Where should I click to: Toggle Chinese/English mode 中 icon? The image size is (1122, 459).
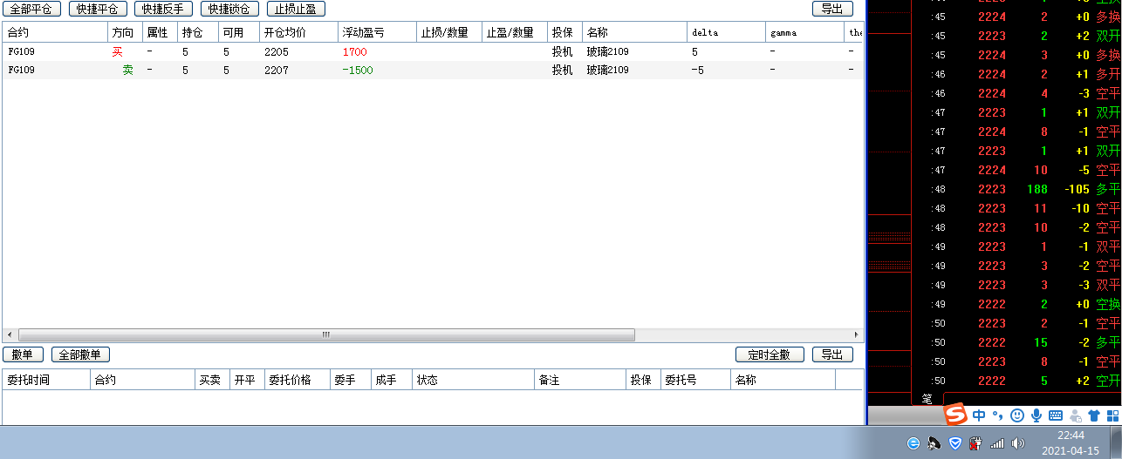[x=979, y=415]
